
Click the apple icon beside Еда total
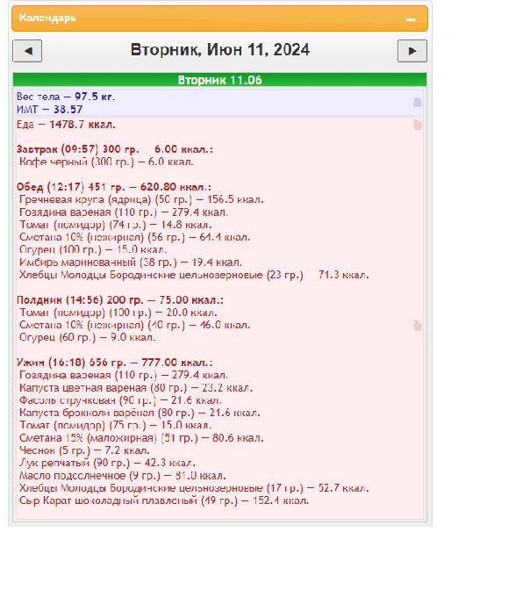(418, 125)
